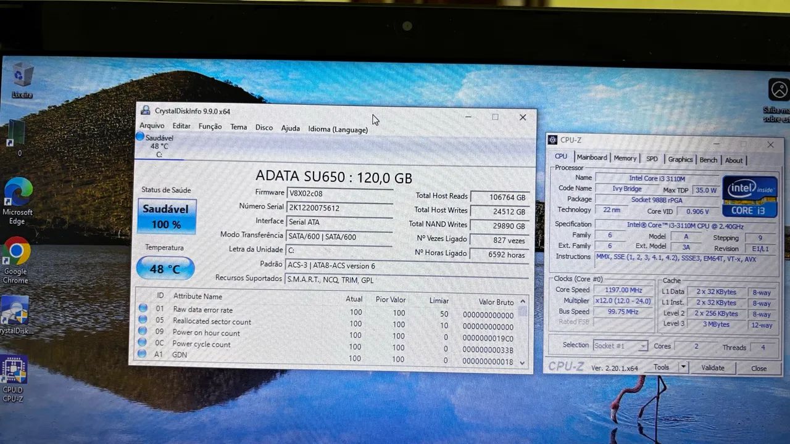Open the Disco menu
This screenshot has width=790, height=444.
(264, 128)
